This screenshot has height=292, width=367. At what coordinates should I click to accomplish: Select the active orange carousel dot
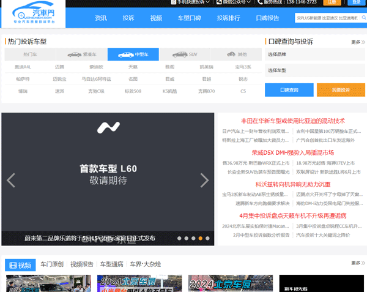(201, 238)
